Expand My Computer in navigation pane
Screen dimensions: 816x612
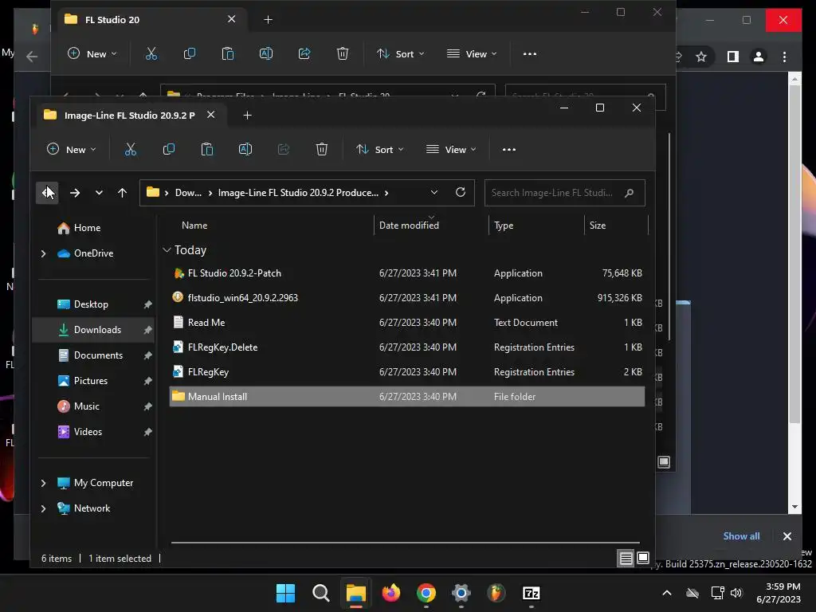[x=44, y=483]
